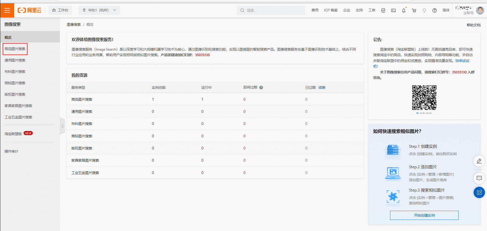
Task: Open the 支持 menu
Action: (x=359, y=10)
